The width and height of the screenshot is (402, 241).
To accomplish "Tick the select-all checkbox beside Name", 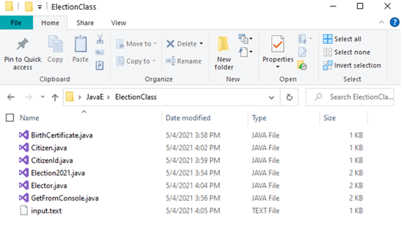I will point(10,118).
